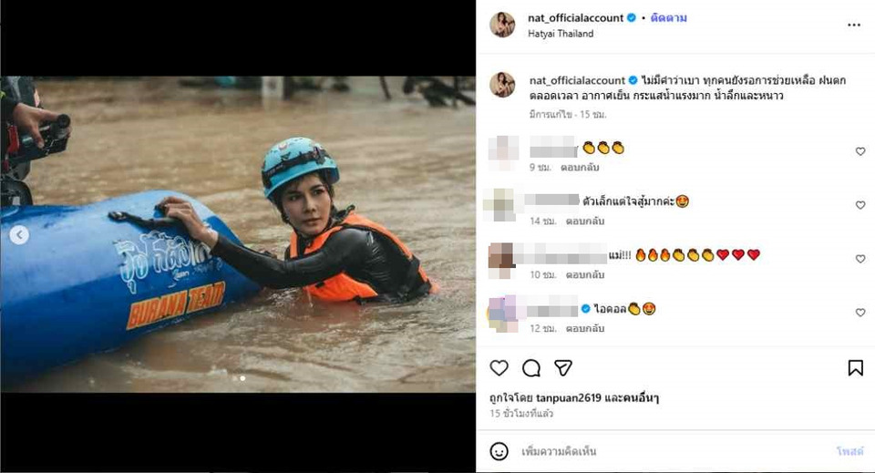Open the three-dot more options menu
This screenshot has width=875, height=473.
pyautogui.click(x=853, y=25)
